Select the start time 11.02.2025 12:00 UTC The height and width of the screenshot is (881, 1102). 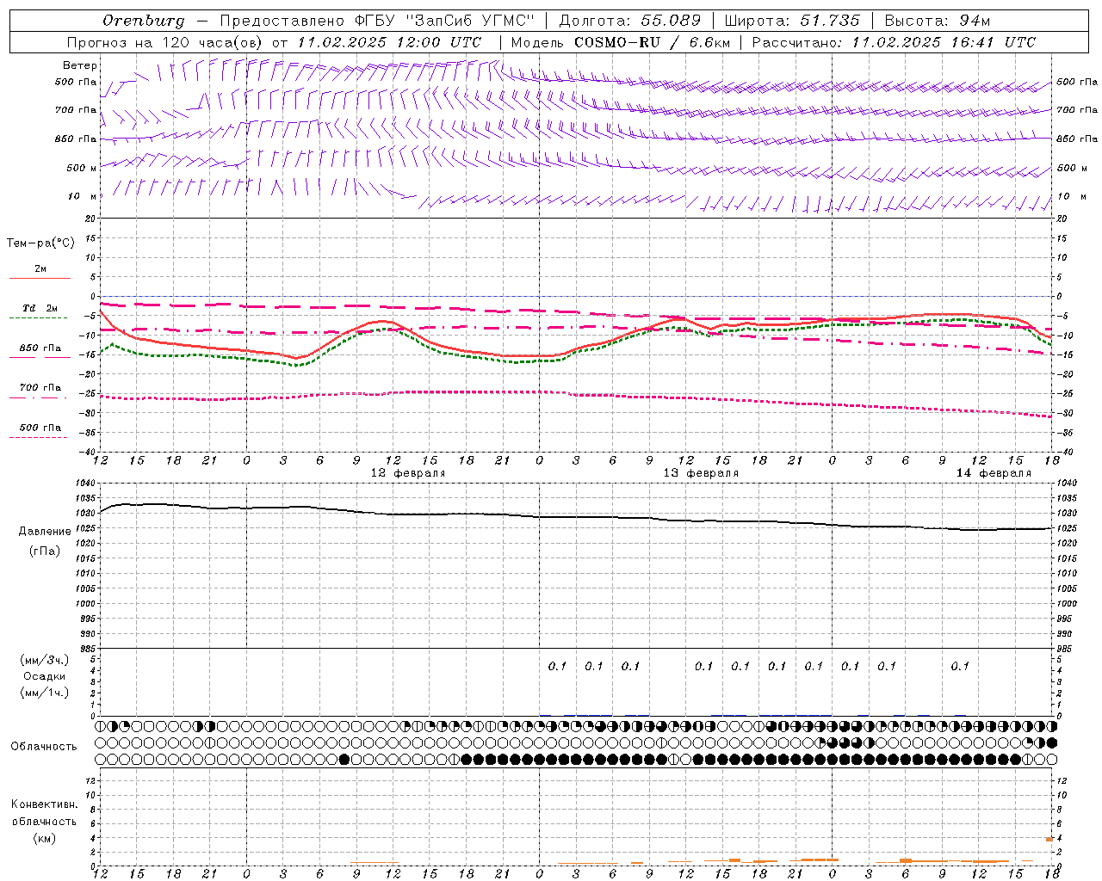coord(389,42)
